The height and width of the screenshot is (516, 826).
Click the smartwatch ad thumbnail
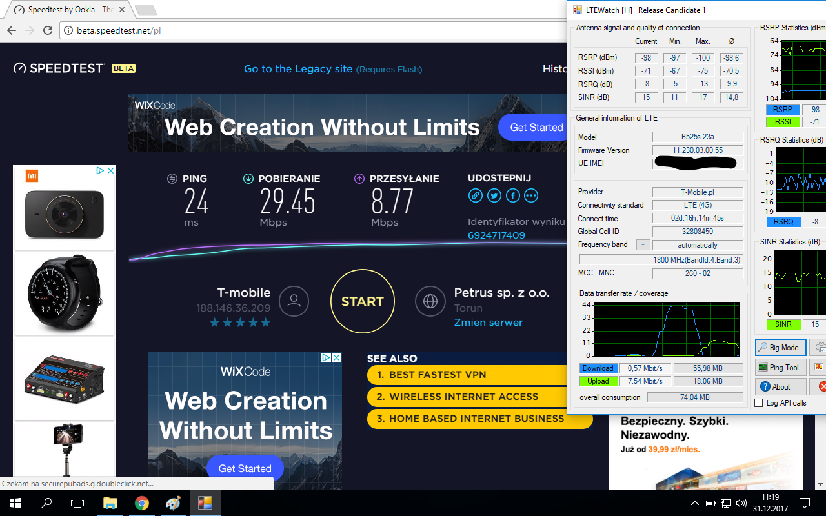click(x=65, y=293)
